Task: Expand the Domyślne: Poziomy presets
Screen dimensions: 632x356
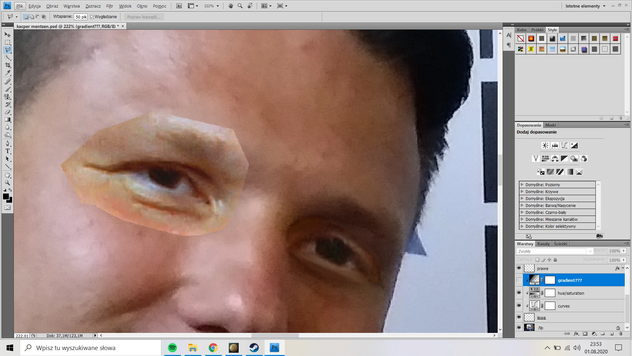Action: coord(522,185)
